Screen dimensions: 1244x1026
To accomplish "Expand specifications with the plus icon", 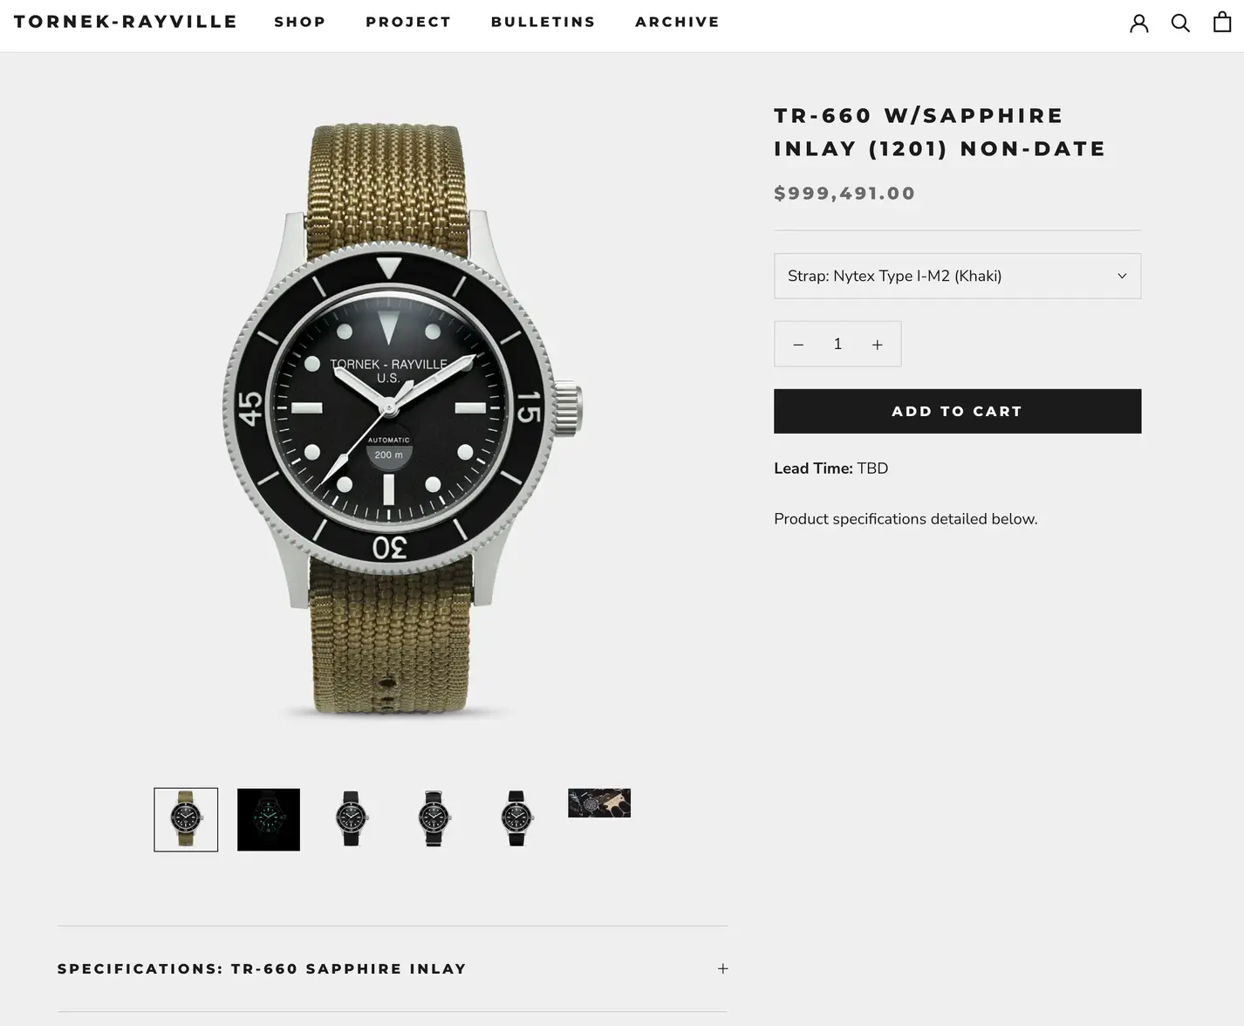I will pyautogui.click(x=723, y=968).
